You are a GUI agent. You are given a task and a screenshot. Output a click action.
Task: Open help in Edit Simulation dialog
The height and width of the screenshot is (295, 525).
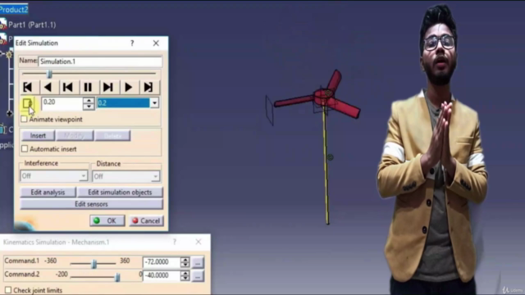(x=132, y=43)
